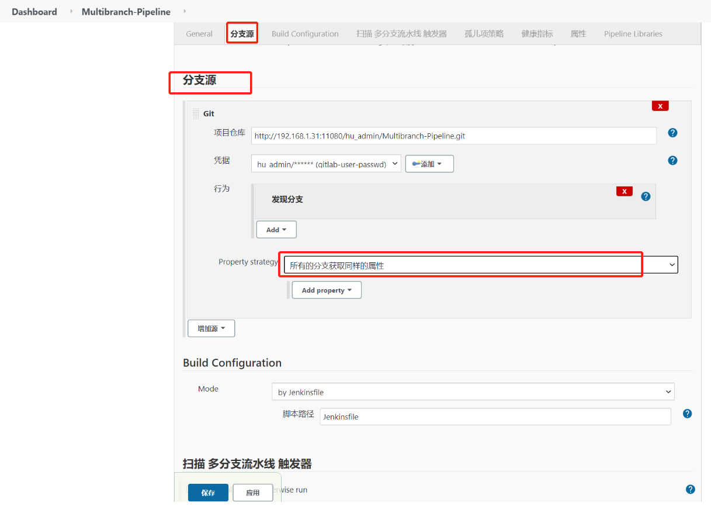Open the 凭据 credentials dropdown
711x506 pixels.
(326, 164)
